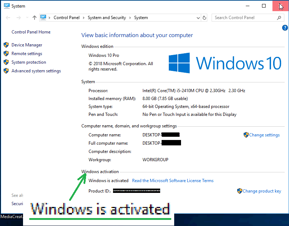Read the Microsoft Software License Terms
289x226 pixels.
point(173,181)
